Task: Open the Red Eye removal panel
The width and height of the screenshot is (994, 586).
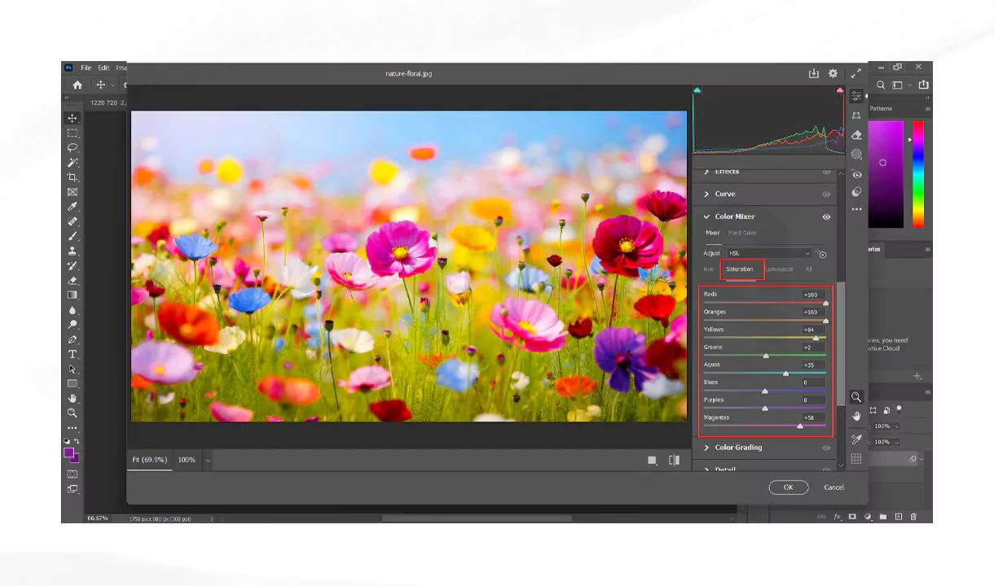Action: 856,174
